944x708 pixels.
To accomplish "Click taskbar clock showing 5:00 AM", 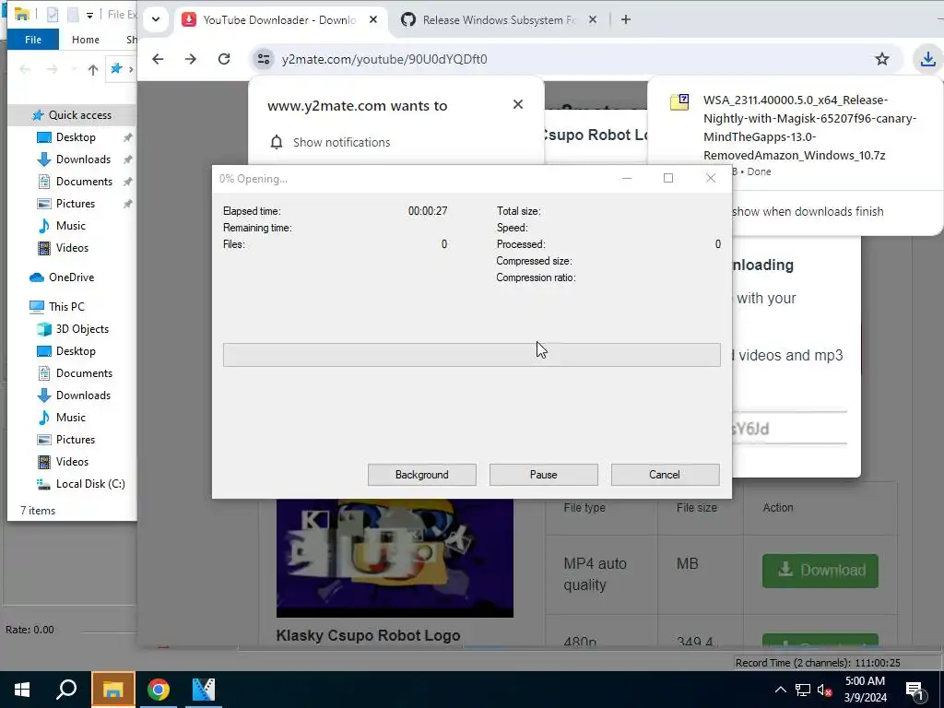I will (865, 690).
